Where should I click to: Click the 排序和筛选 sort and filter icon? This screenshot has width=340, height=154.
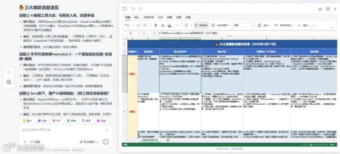[276, 25]
